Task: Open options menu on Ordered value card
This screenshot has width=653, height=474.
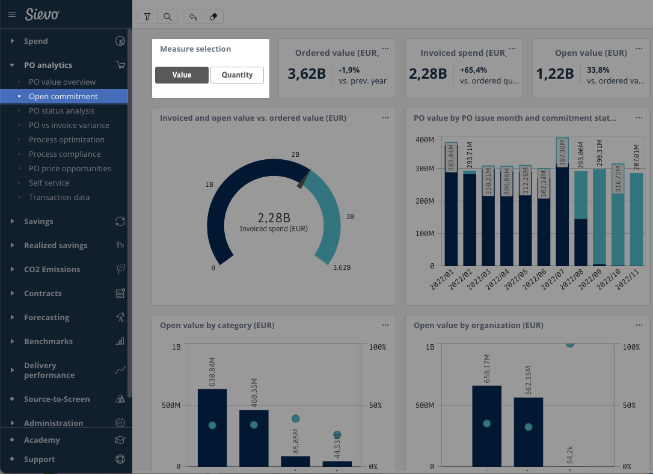Action: point(385,49)
